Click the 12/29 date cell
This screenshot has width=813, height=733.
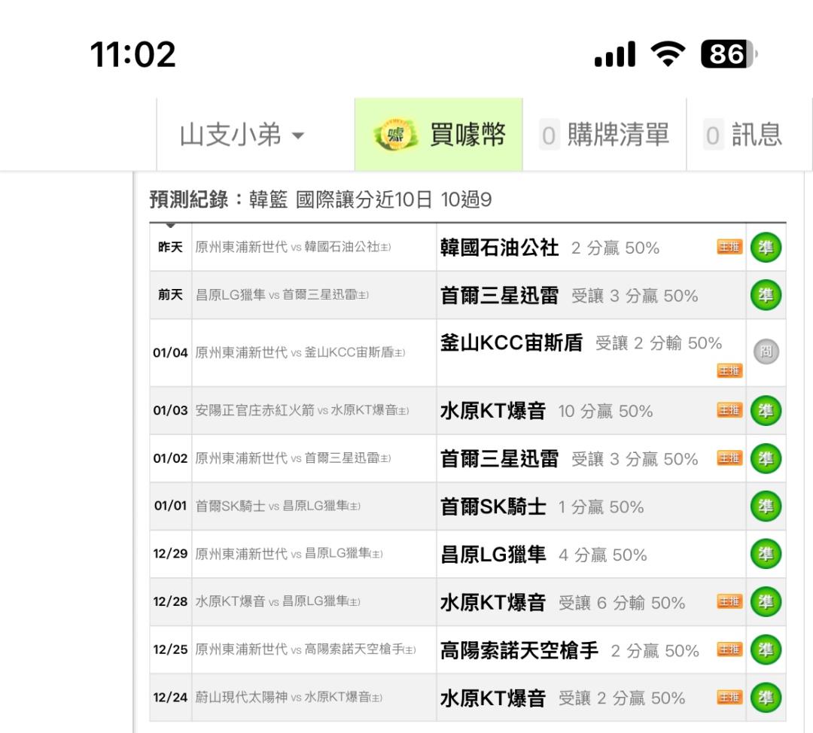tap(171, 554)
